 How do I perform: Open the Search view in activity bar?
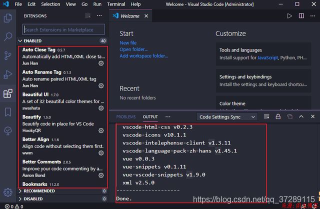click(8, 36)
